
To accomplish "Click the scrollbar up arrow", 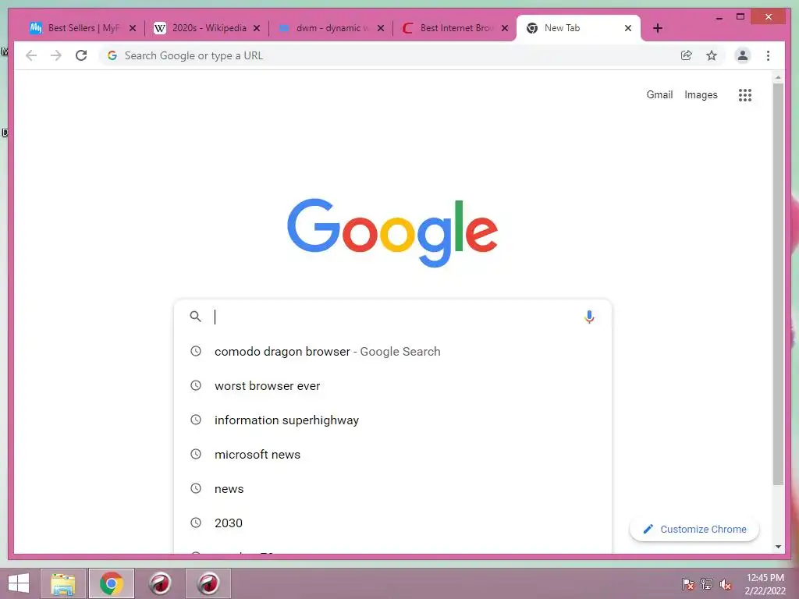I will 778,77.
